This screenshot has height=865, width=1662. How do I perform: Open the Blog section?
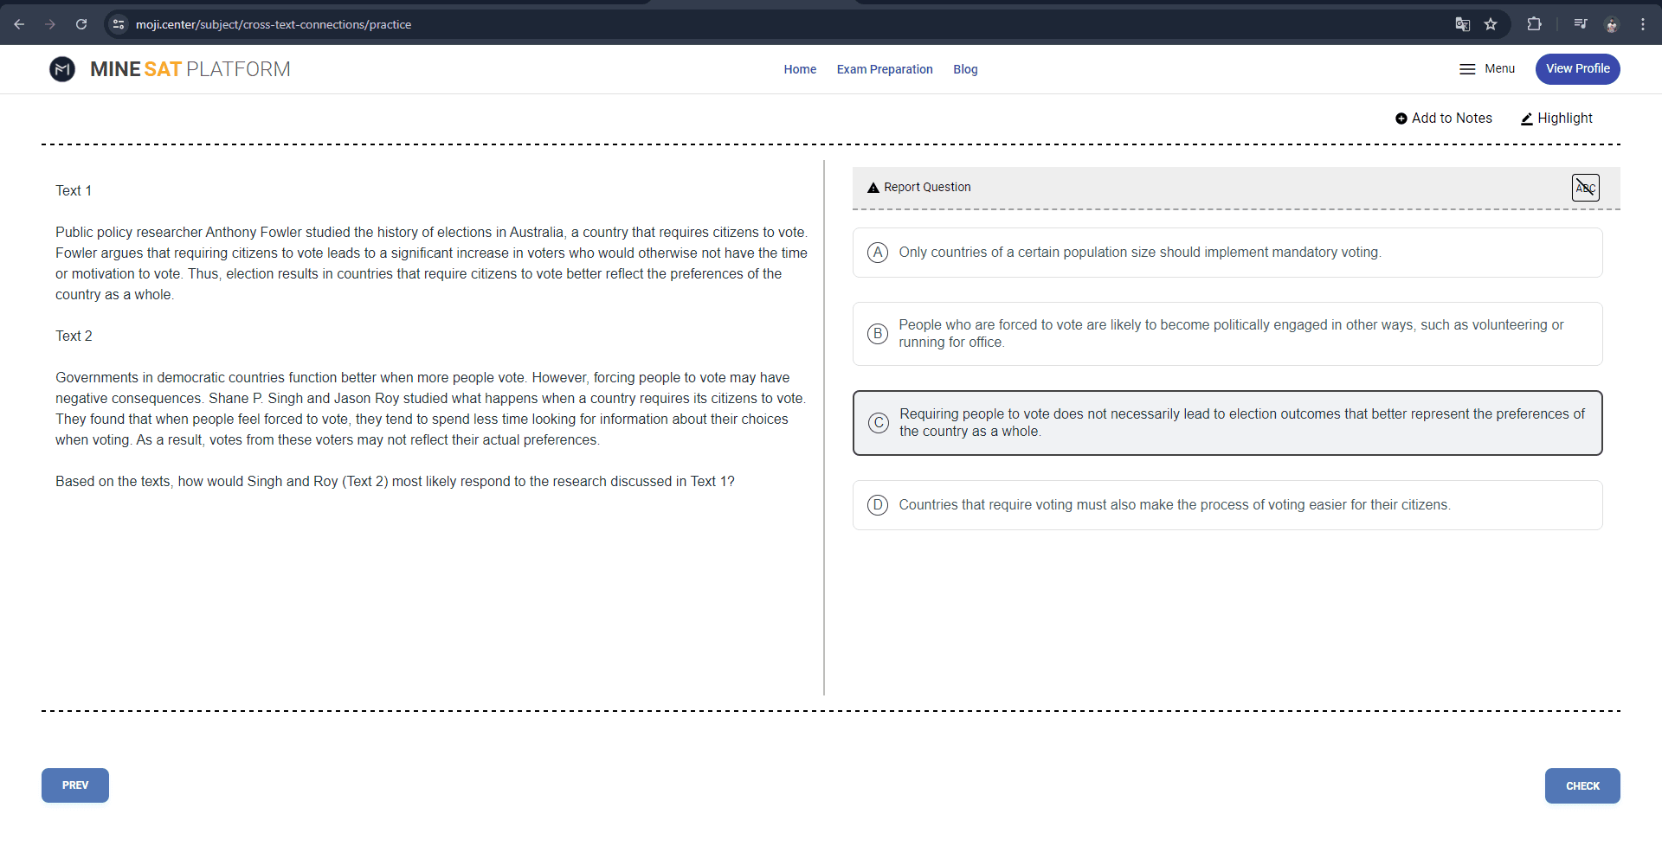tap(965, 69)
